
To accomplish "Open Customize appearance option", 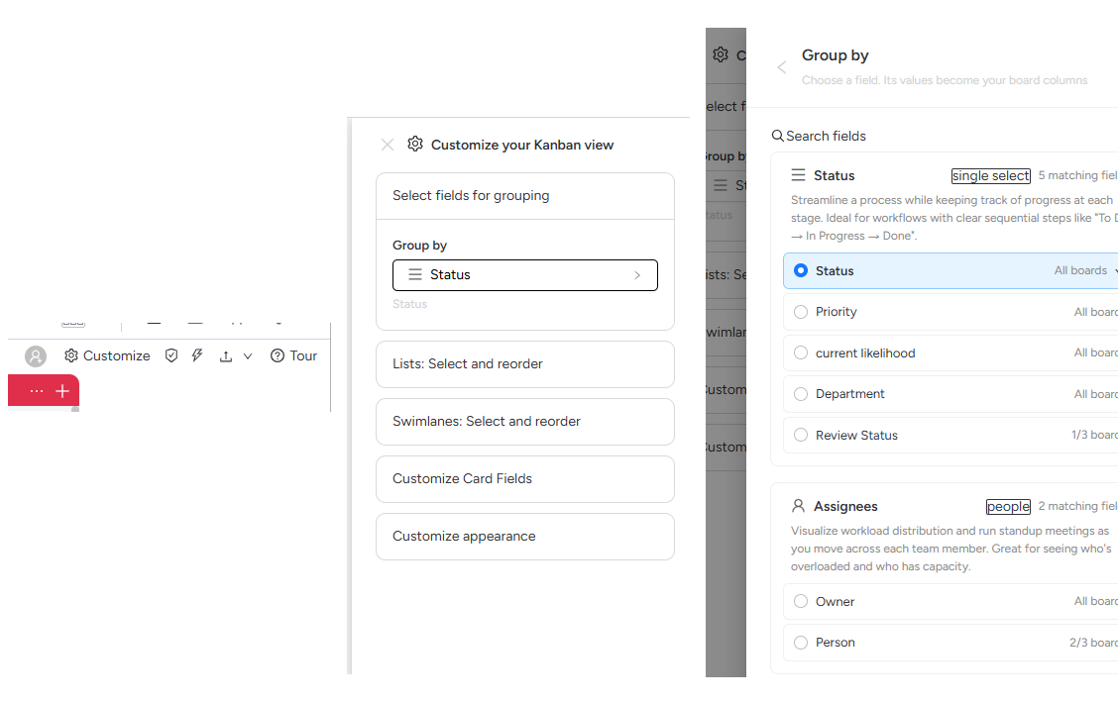I will coord(524,537).
